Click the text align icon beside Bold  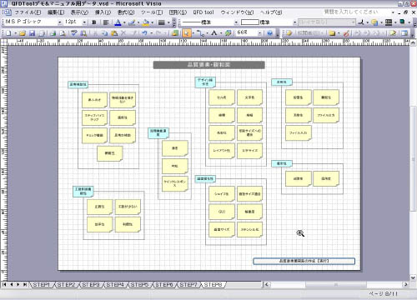tap(106, 22)
